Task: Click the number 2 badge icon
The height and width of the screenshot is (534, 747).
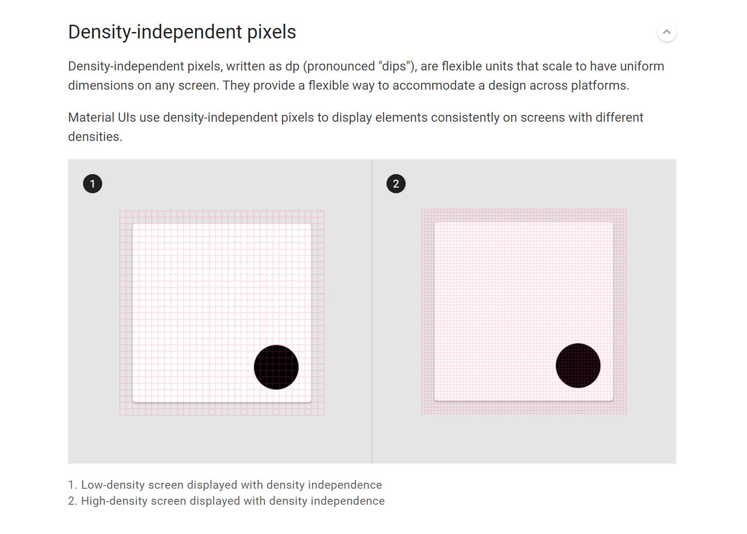Action: [x=396, y=184]
